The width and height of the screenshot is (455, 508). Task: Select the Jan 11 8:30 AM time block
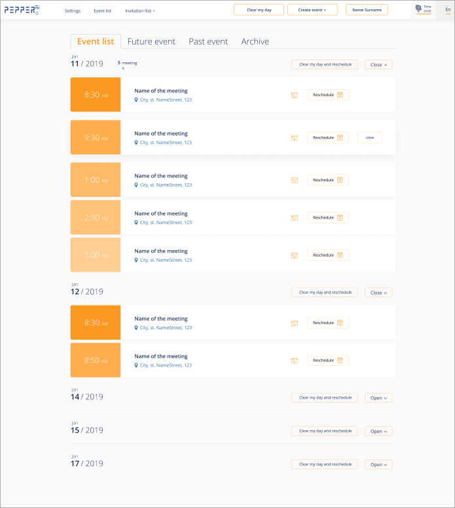96,95
